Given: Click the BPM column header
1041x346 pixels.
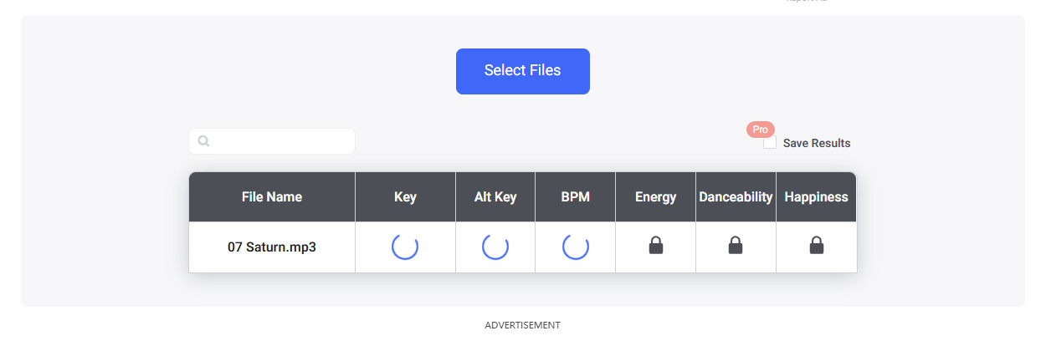Looking at the screenshot, I should click(576, 197).
